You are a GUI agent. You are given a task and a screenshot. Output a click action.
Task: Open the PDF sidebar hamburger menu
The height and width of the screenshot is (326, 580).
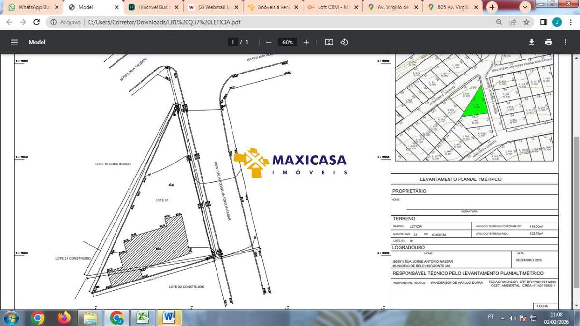[x=14, y=42]
